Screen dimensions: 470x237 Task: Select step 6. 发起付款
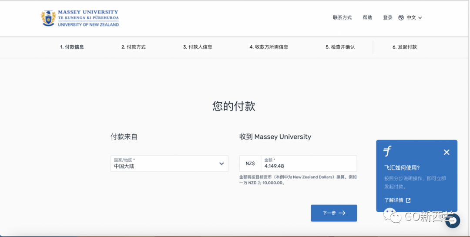tap(405, 47)
